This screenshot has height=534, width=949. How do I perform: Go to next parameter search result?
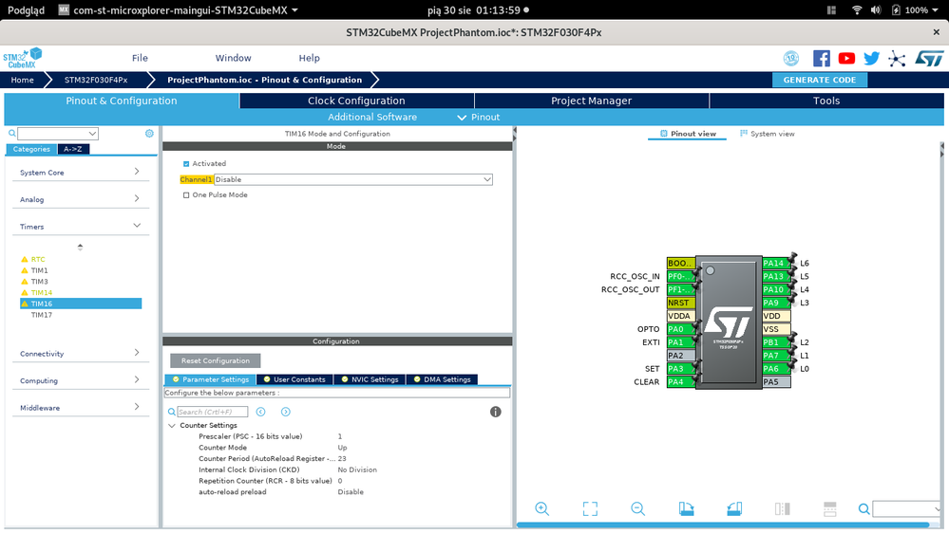coord(286,412)
